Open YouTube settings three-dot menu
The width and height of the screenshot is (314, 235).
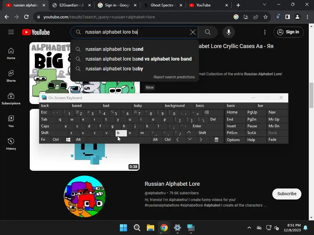(x=265, y=32)
